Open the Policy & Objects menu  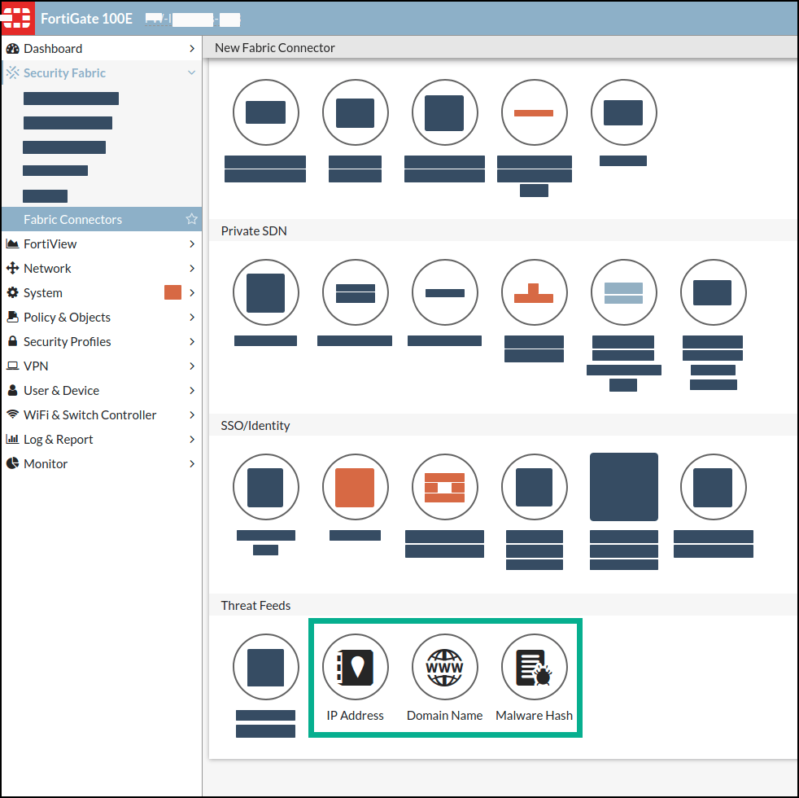point(67,318)
